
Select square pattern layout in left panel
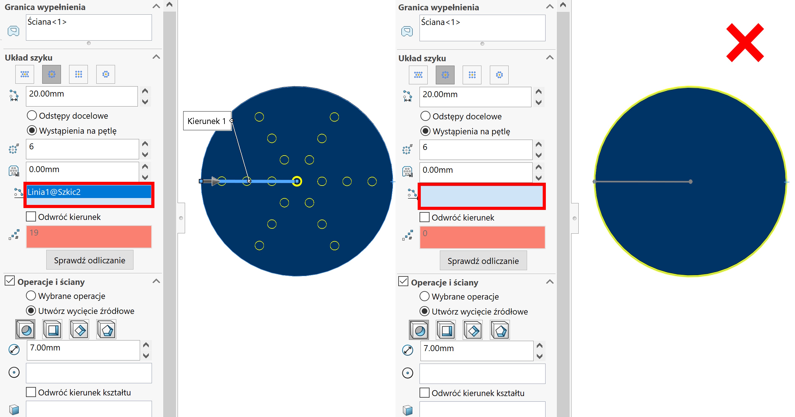[78, 74]
